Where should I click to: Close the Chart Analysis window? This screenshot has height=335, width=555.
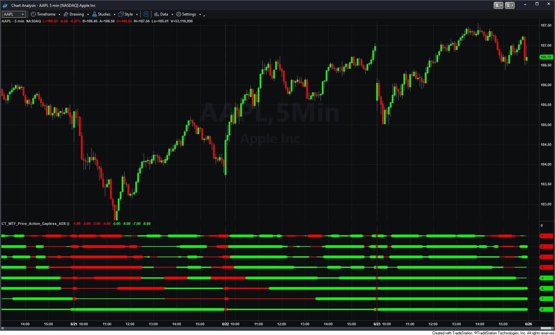tap(548, 4)
